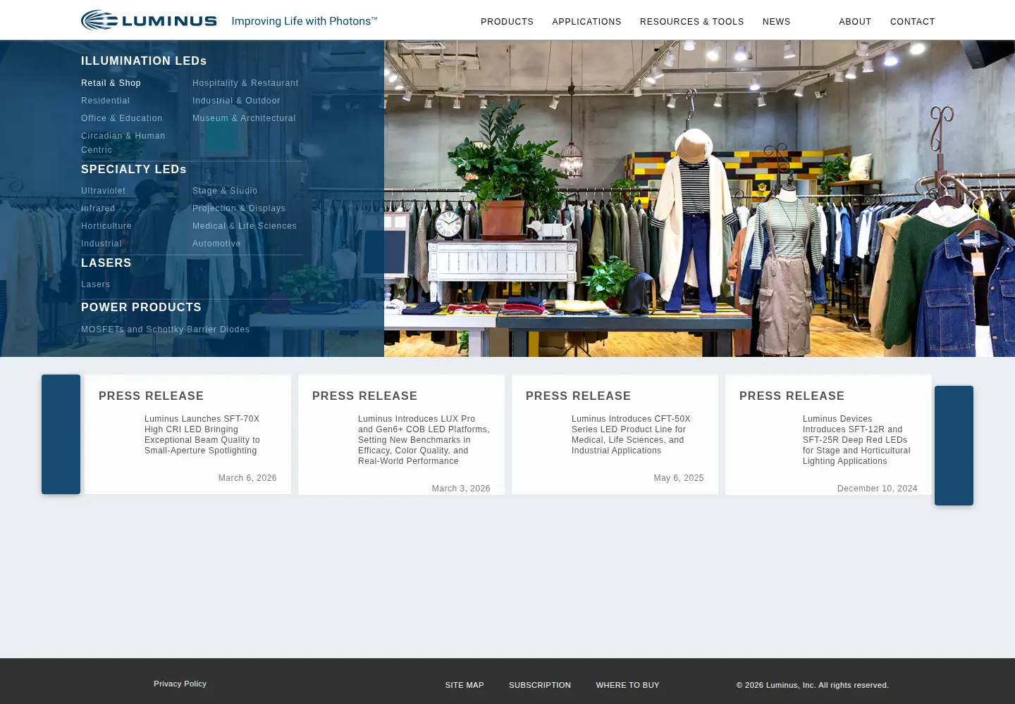This screenshot has height=704, width=1015.
Task: Open Horticulture link
Action: coord(106,226)
